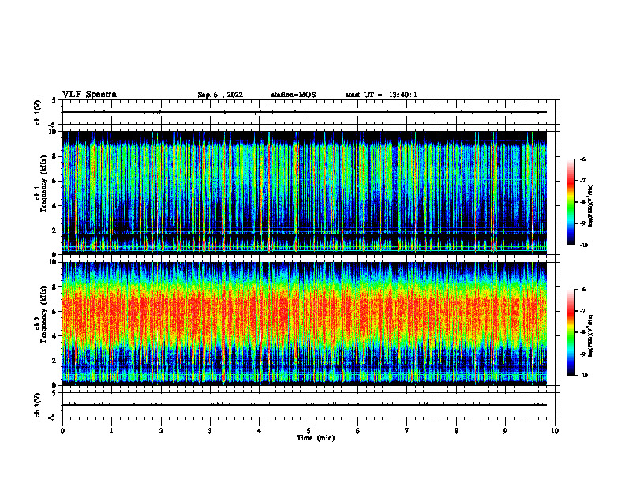Viewport: 625px width, 483px height.
Task: Click the "-7" label on ch.1 color bar
Action: point(582,181)
